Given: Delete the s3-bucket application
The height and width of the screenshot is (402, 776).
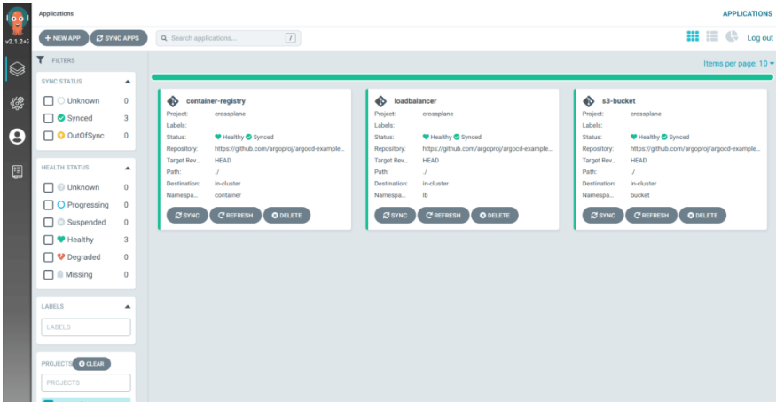Looking at the screenshot, I should (702, 215).
